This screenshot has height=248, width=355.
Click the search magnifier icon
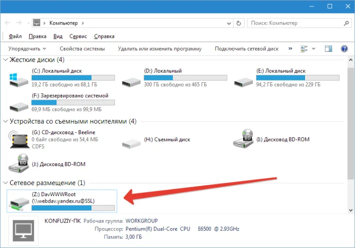346,23
